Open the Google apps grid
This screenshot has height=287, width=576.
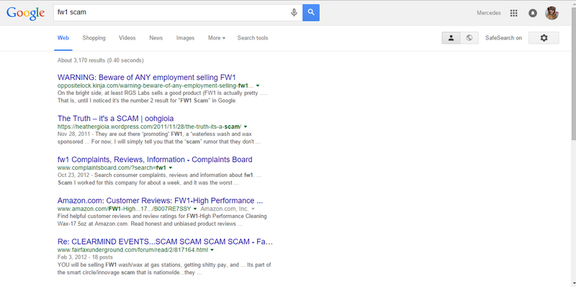tap(513, 13)
